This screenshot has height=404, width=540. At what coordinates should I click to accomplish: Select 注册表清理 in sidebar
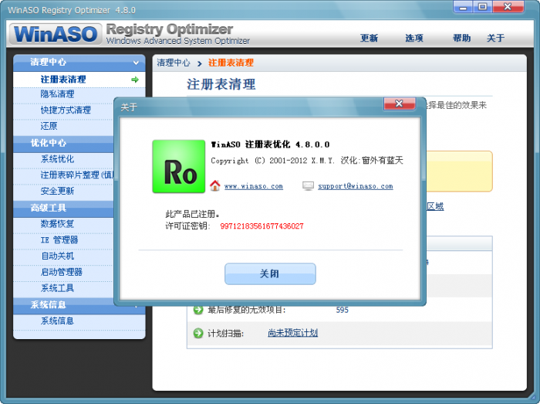[x=79, y=80]
